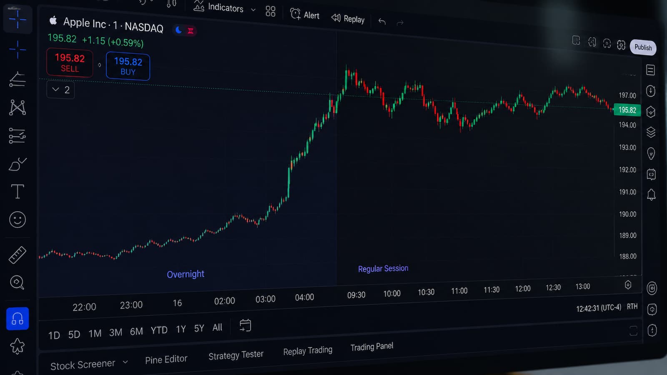Open the price scale settings hexagon icon
This screenshot has width=667, height=375.
[x=628, y=285]
